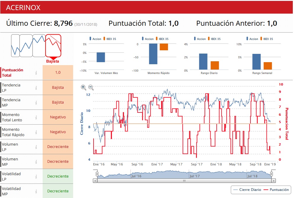Image resolution: width=294 pixels, height=198 pixels.
Task: Click the Cierre Diario vertical axis title
Action: (81, 123)
